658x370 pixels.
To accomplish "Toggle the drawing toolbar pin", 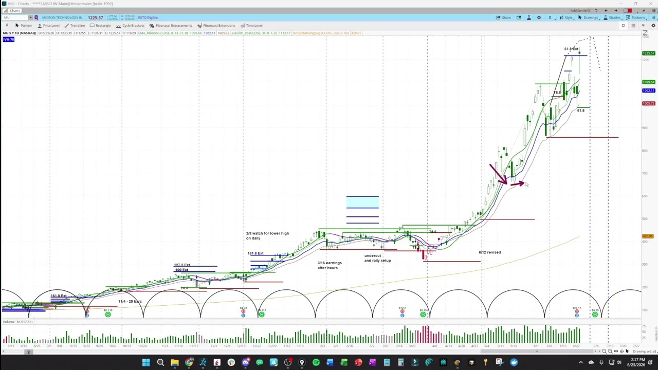I will coord(7,25).
